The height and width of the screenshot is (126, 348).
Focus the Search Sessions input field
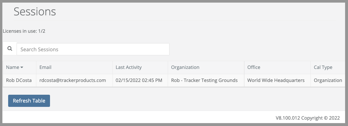tap(93, 49)
